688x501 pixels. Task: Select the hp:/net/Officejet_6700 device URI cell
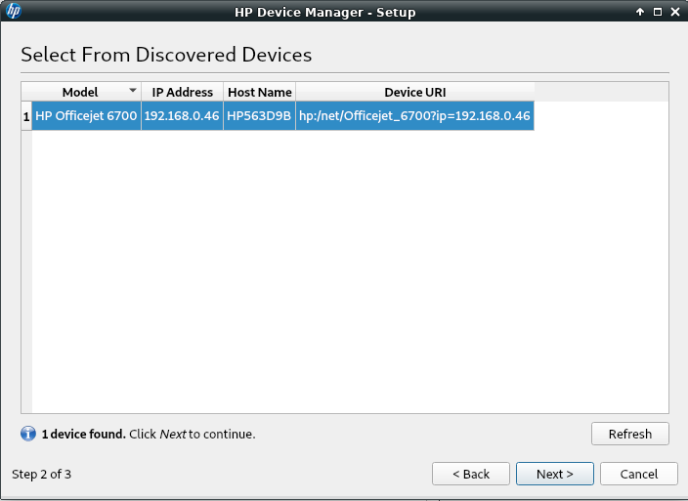click(x=414, y=116)
